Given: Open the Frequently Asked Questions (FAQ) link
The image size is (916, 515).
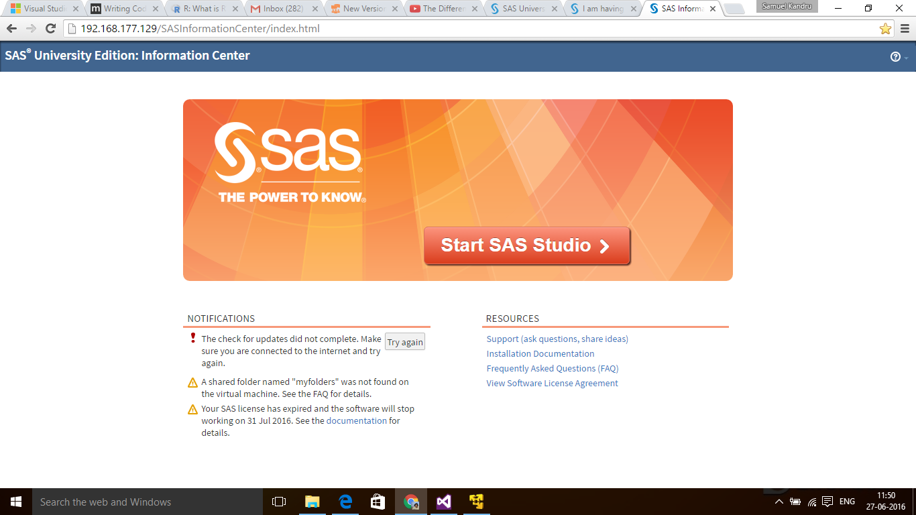Looking at the screenshot, I should click(x=552, y=368).
